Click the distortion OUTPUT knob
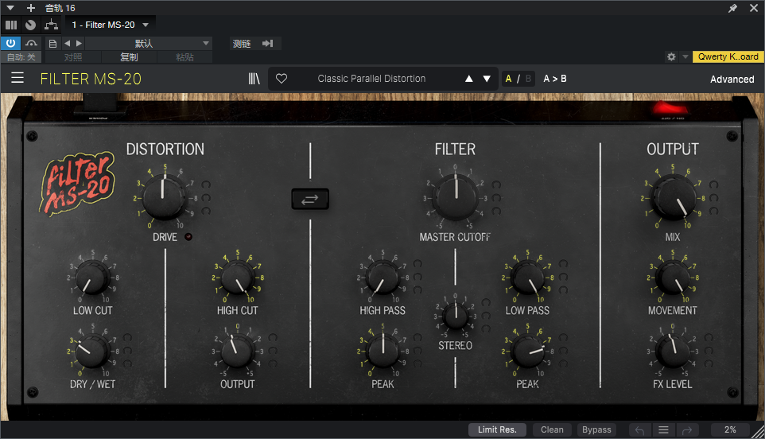 (x=238, y=352)
